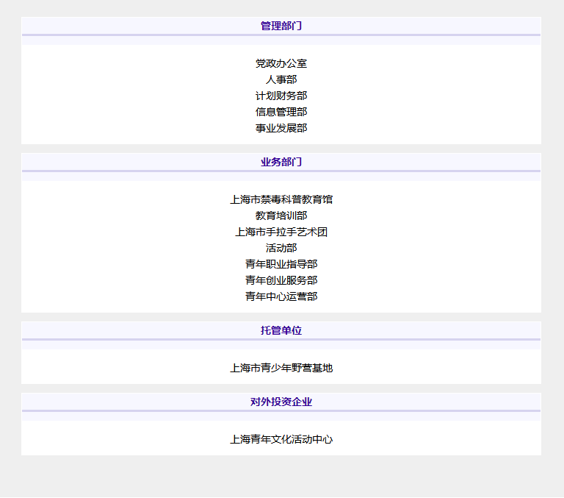Screen dimensions: 564x498
Task: Open the 党政办公室 link
Action: pos(281,63)
